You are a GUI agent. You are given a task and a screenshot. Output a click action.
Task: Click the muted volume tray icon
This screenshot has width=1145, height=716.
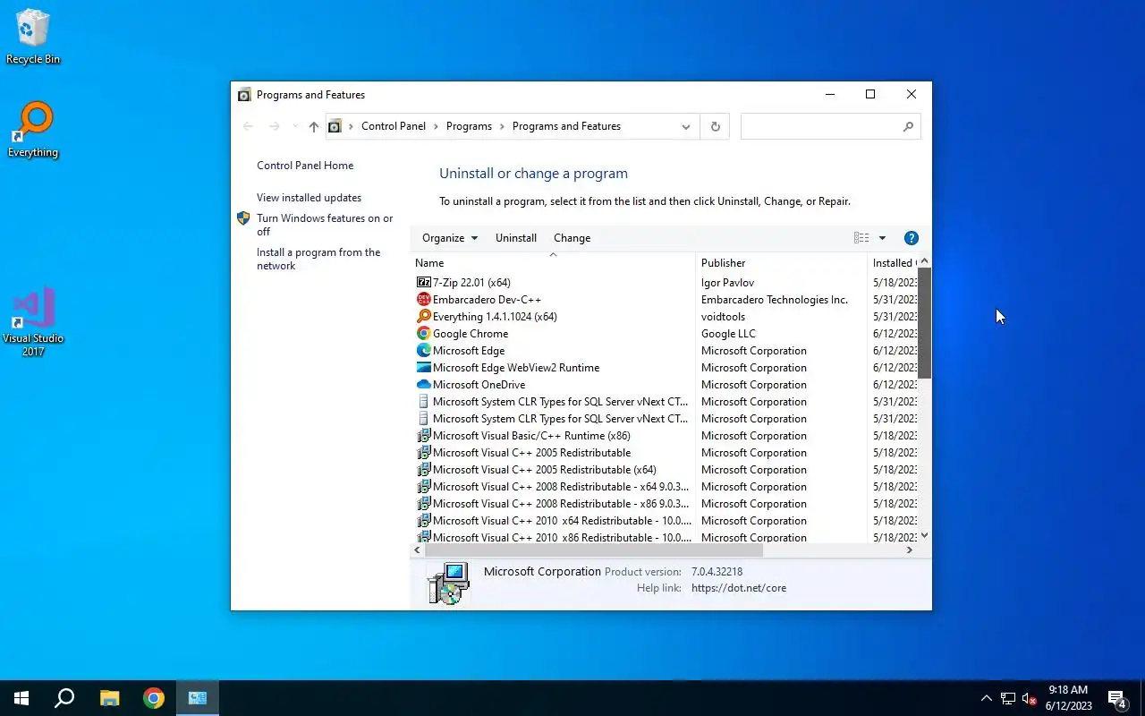click(1029, 698)
